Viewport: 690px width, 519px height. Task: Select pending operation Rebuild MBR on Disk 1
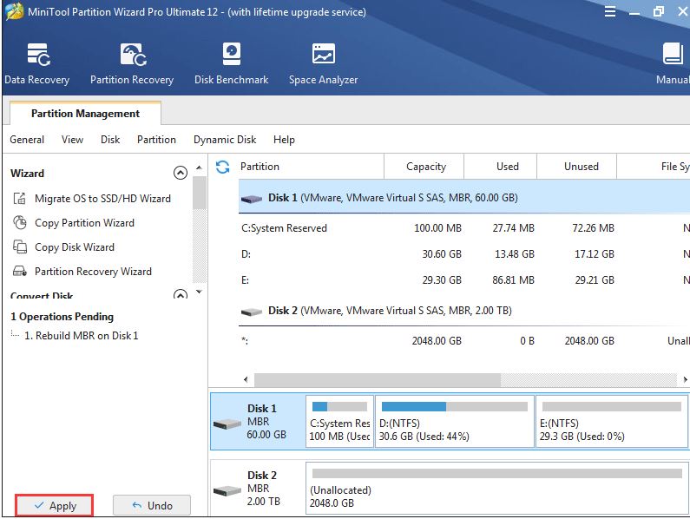[x=81, y=335]
